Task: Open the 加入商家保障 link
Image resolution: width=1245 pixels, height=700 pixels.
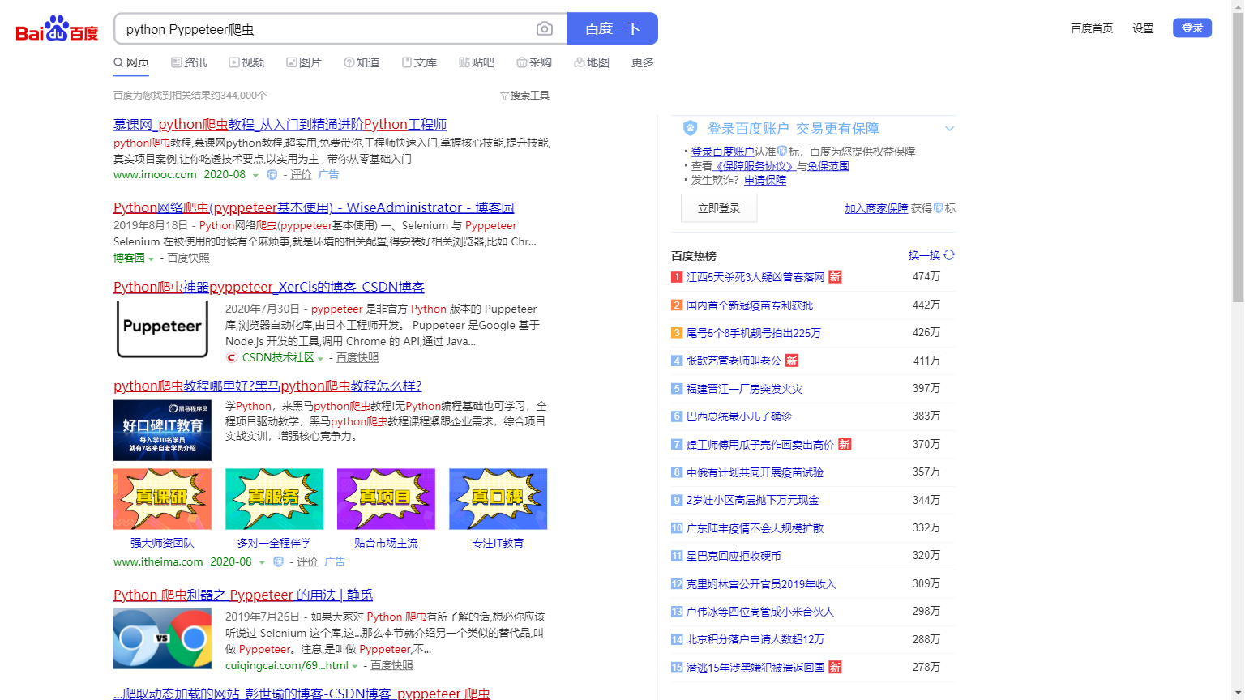Action: pyautogui.click(x=876, y=208)
